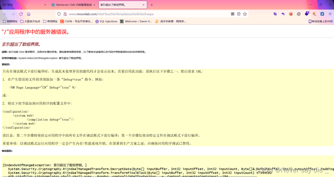Open the SQL Injections bookmark
The height and width of the screenshot is (177, 334).
point(107,21)
